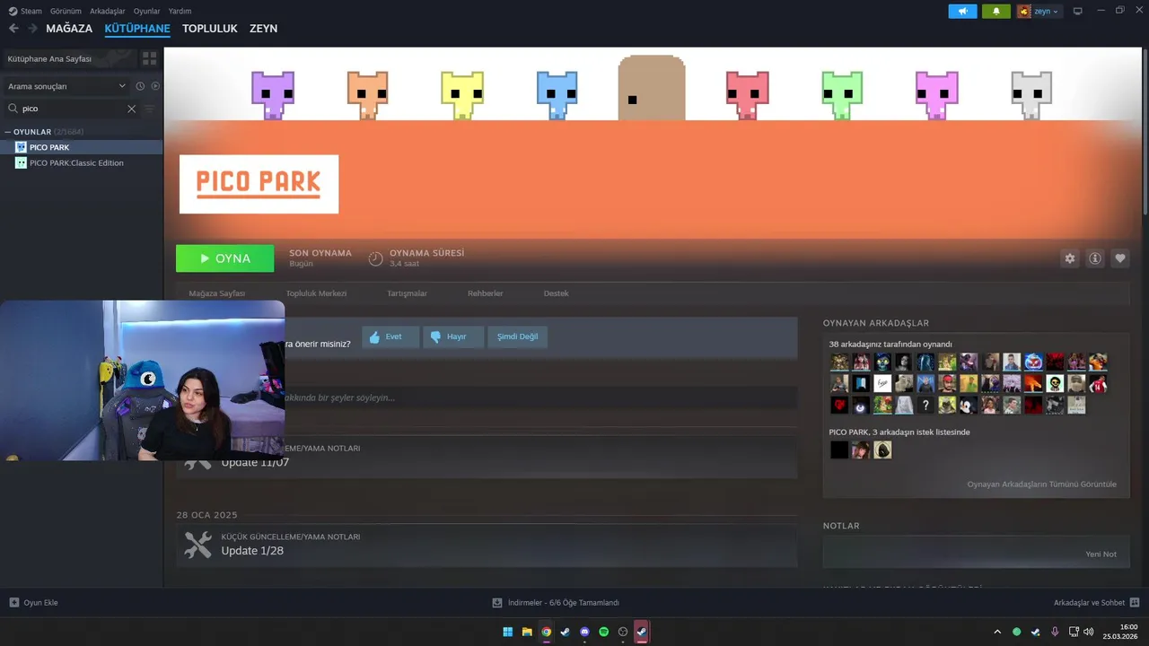The width and height of the screenshot is (1149, 646).
Task: Open the green notifications bell
Action: click(996, 11)
